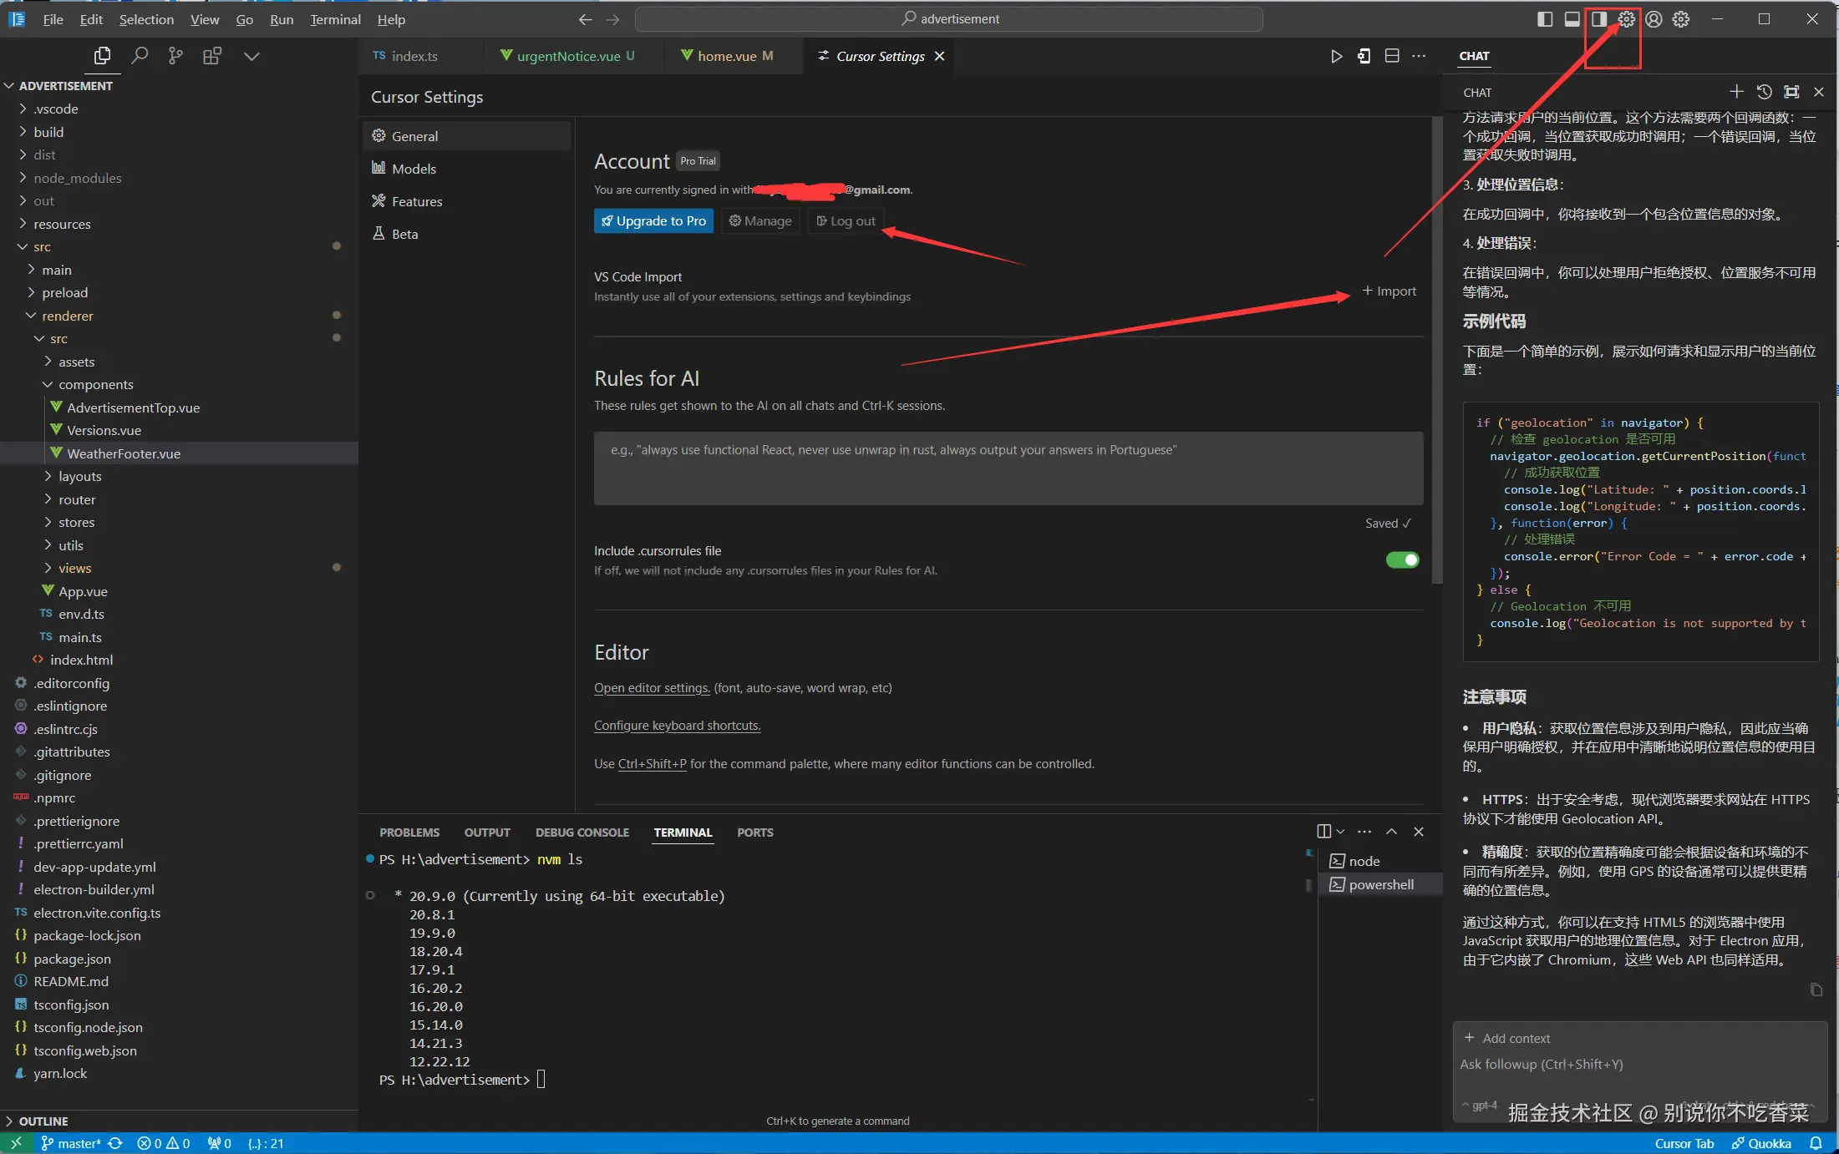Click the Rules for AI text box
The width and height of the screenshot is (1839, 1154).
tap(1008, 468)
